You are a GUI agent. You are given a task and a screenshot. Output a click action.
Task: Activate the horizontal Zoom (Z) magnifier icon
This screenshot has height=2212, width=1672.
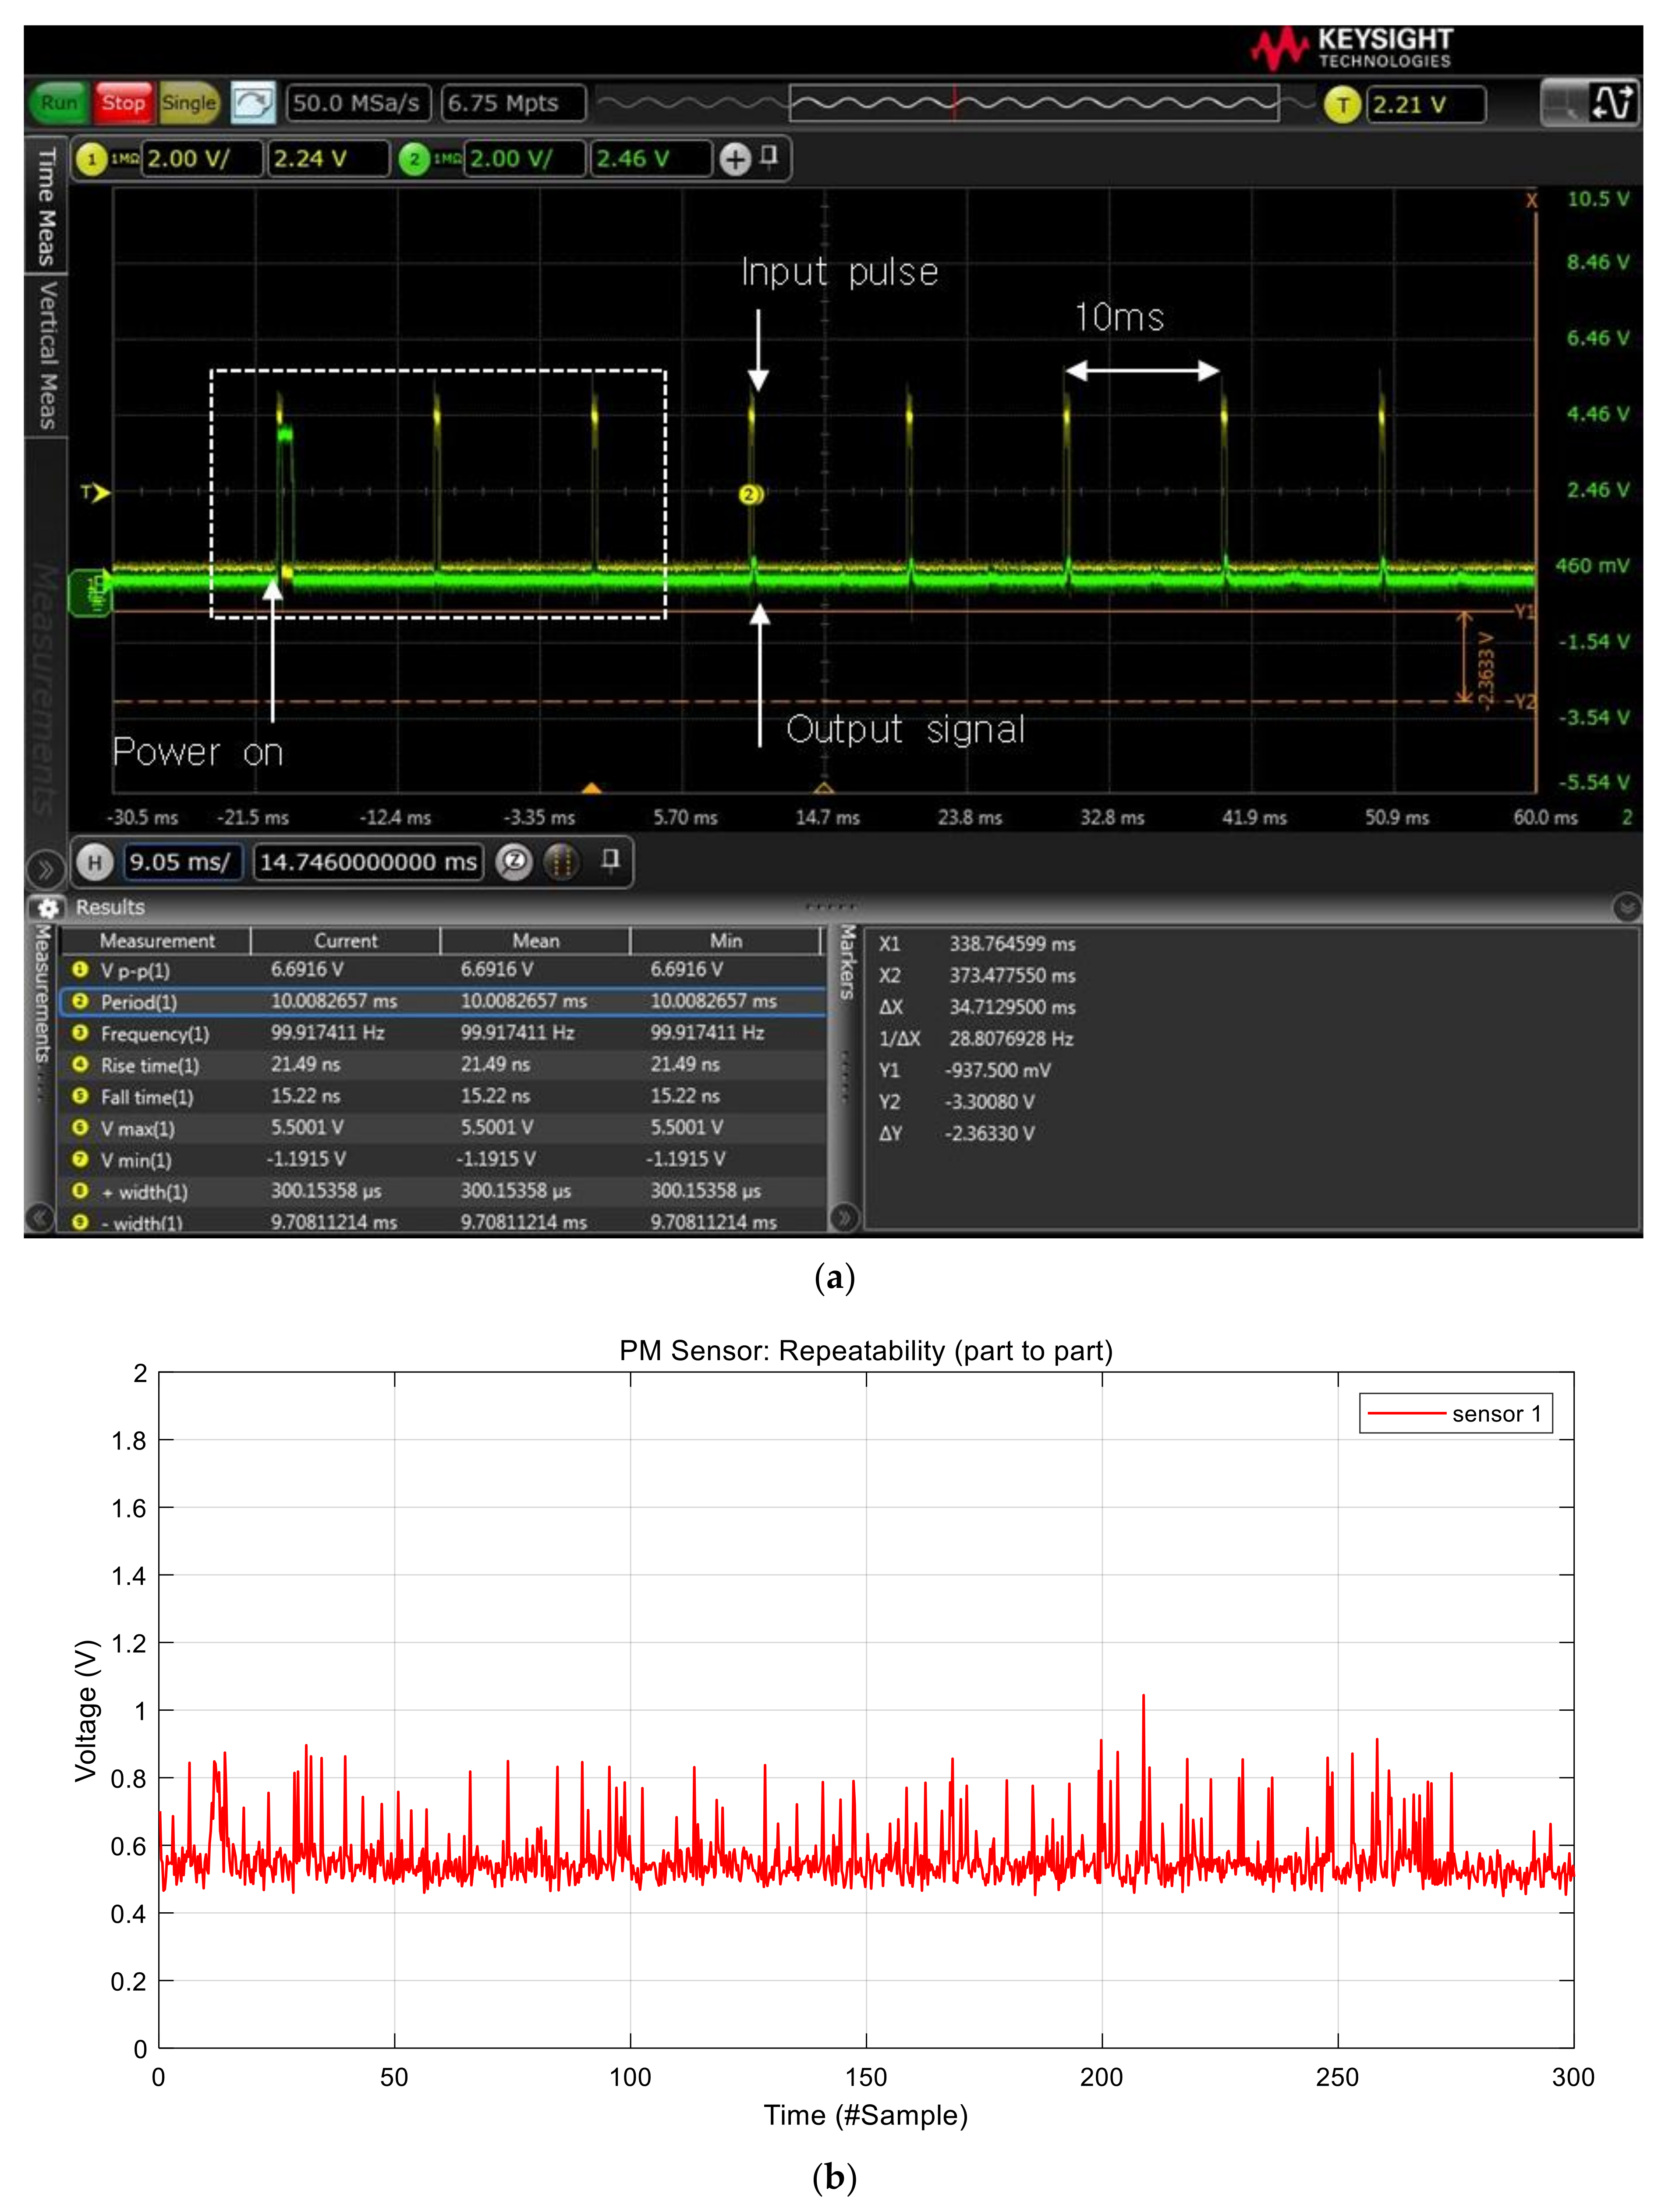point(512,863)
